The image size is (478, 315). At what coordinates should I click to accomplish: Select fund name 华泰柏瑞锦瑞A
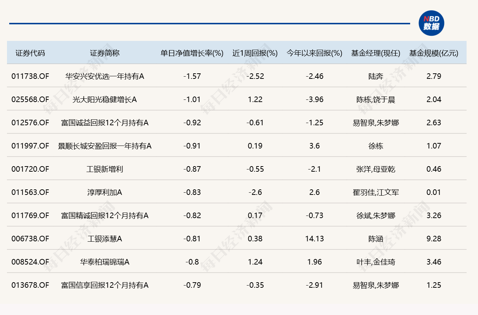pyautogui.click(x=105, y=262)
